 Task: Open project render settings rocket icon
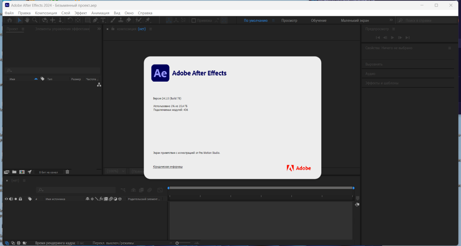click(30, 172)
